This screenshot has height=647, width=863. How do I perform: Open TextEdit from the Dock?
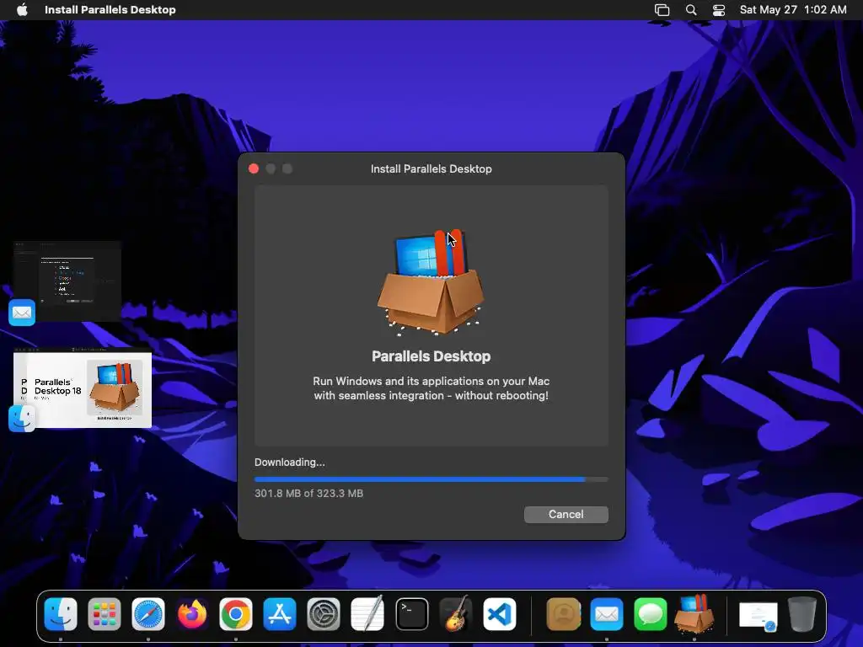(367, 614)
